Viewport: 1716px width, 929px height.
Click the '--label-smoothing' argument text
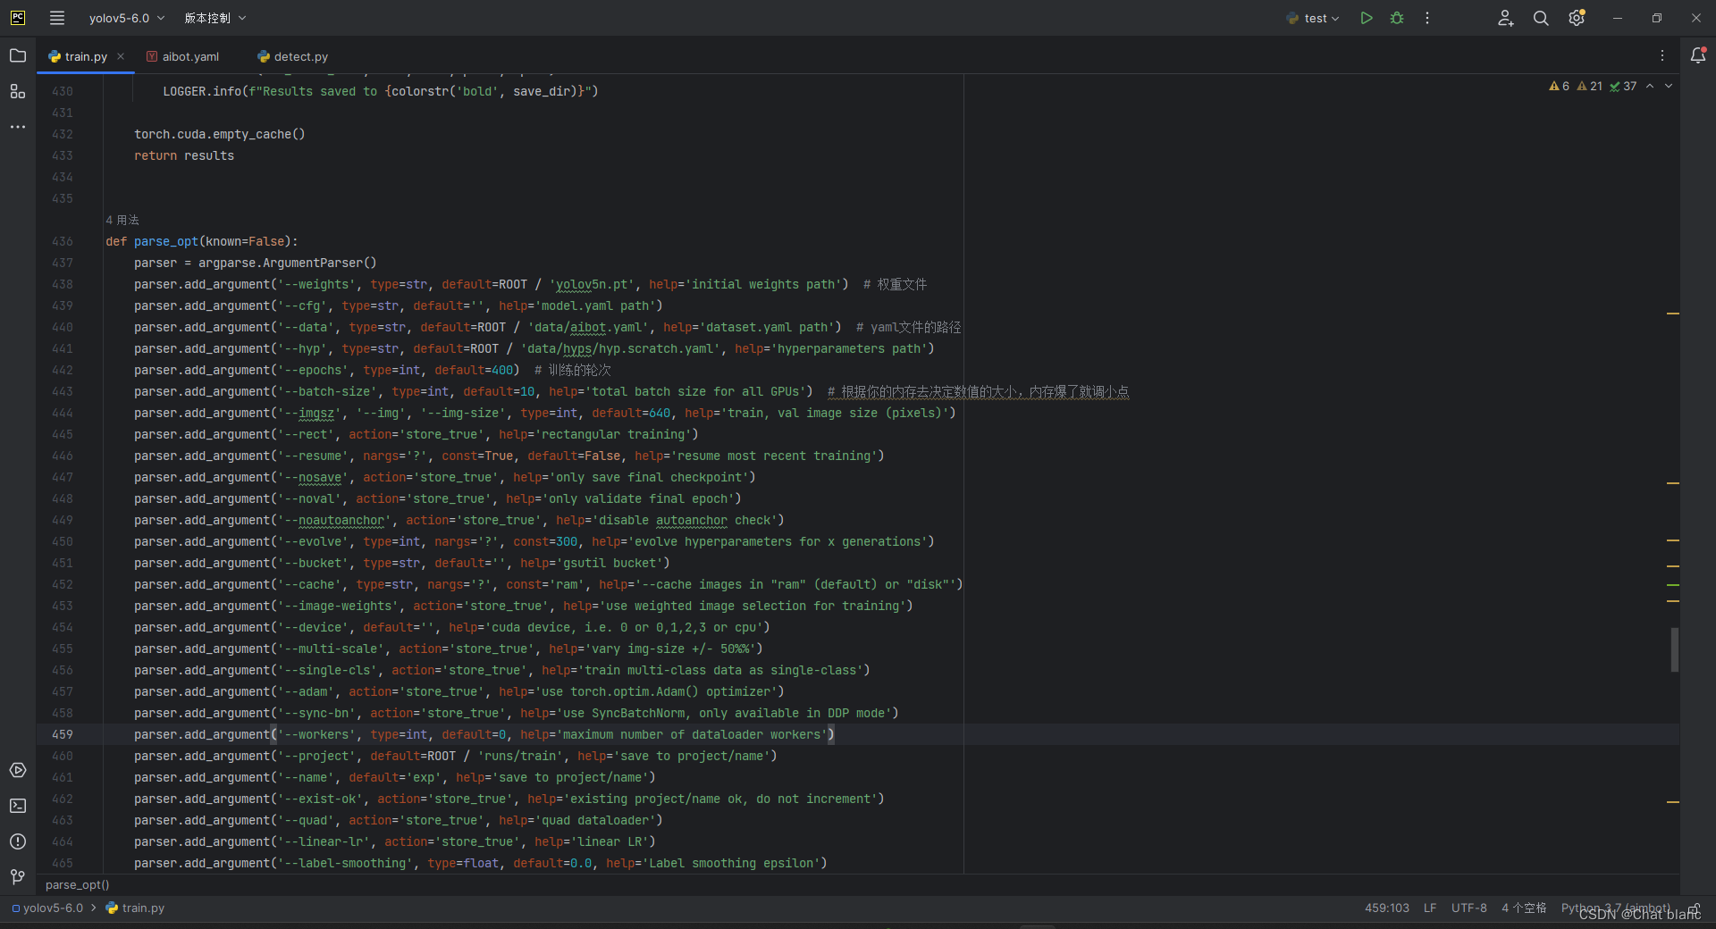click(x=345, y=863)
